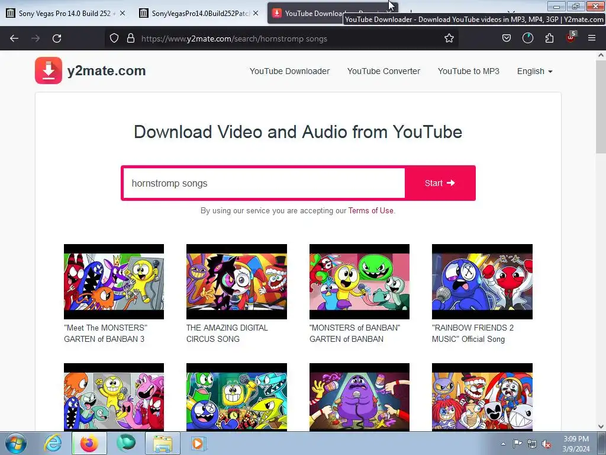Close the SonyVegasPro14.0Build252Patch tab
This screenshot has width=606, height=455.
pyautogui.click(x=256, y=13)
